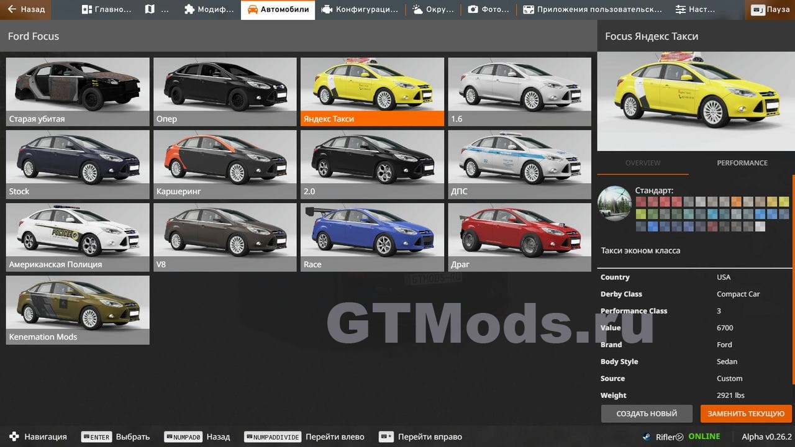795x447 pixels.
Task: Click the Body Style value Sedan
Action: point(727,361)
